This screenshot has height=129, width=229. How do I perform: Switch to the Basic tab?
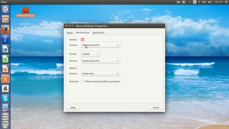[70, 33]
